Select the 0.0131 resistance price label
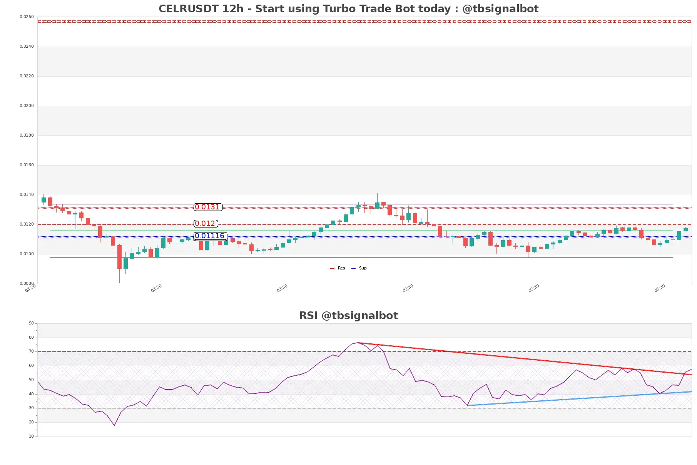Viewport: 697px width, 465px height. 208,207
